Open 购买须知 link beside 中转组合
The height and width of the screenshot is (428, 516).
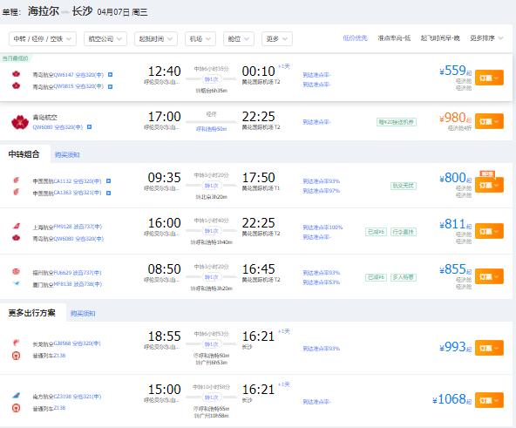67,155
